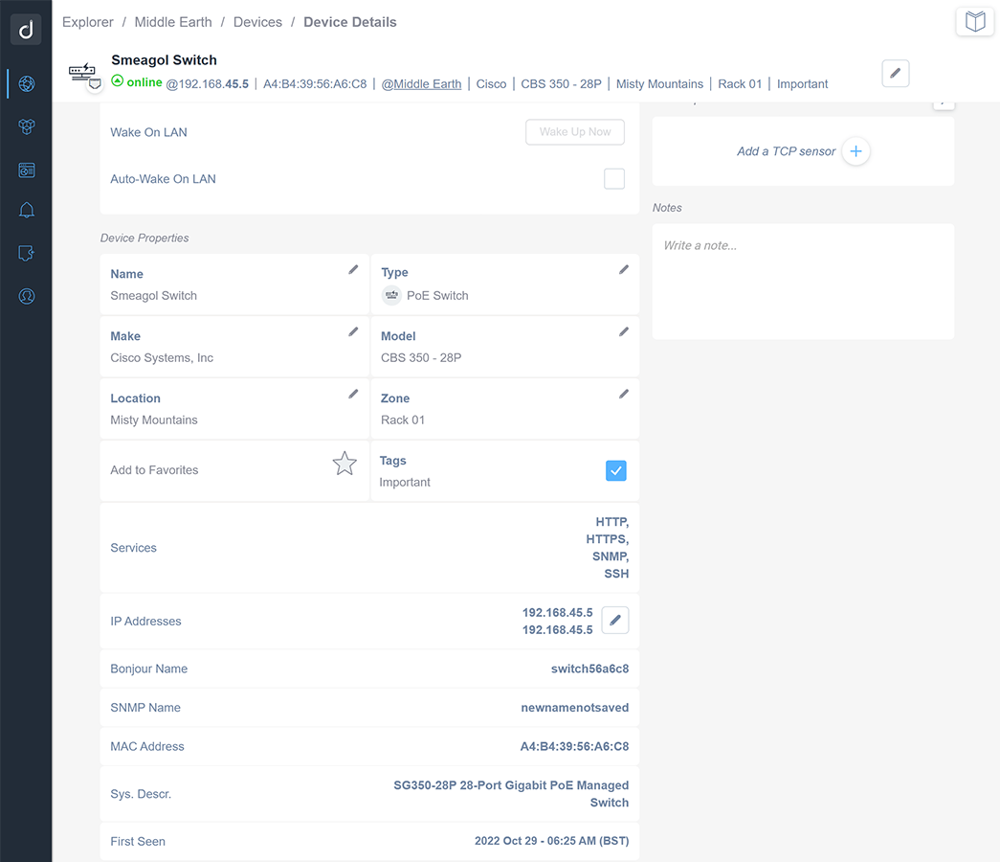Open the network explorer globe icon
Screen dimensions: 1000x862
click(x=26, y=84)
